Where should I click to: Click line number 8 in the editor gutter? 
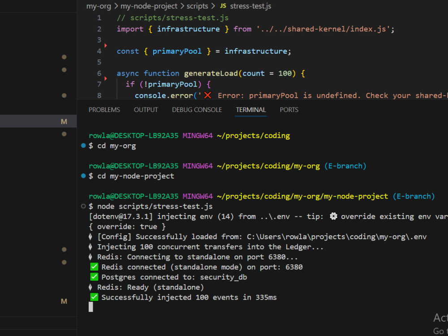tap(99, 95)
